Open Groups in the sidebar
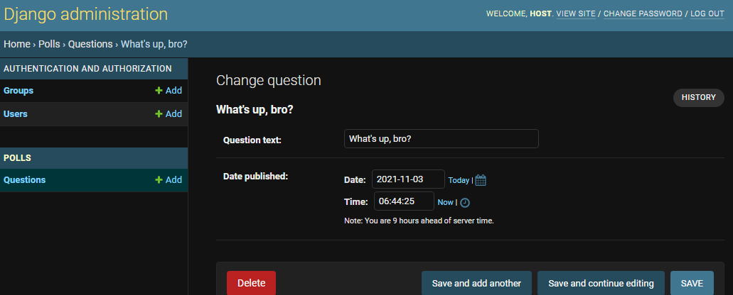Screen dimensions: 733x295 18,90
